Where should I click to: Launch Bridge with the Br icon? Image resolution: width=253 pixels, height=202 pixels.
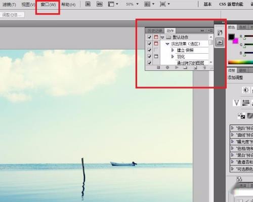pos(88,4)
